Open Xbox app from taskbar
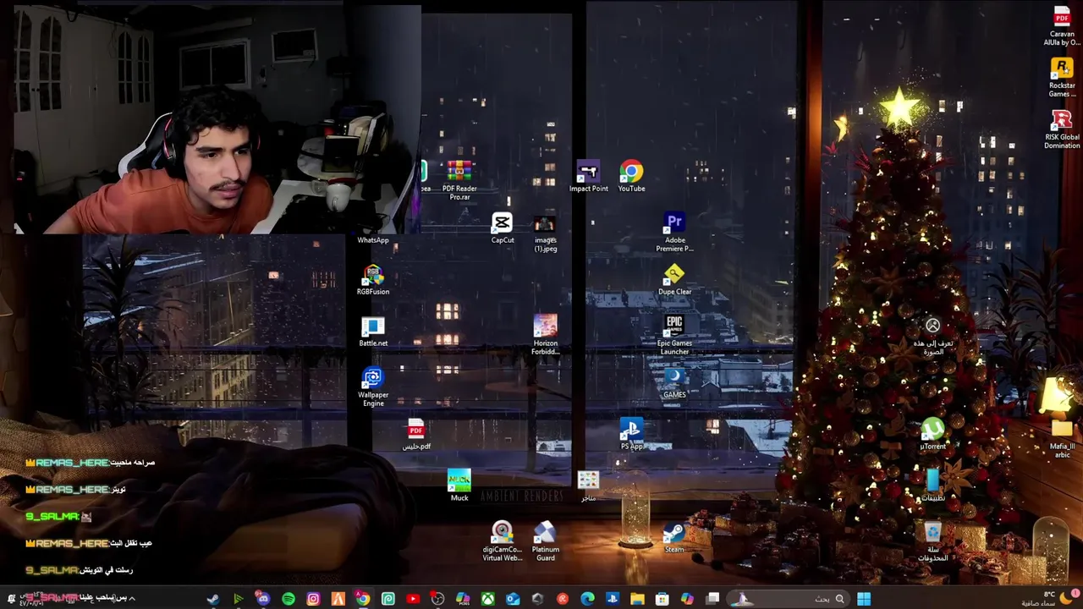The height and width of the screenshot is (609, 1083). [488, 599]
